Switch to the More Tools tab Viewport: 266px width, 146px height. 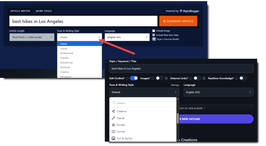(x=44, y=11)
